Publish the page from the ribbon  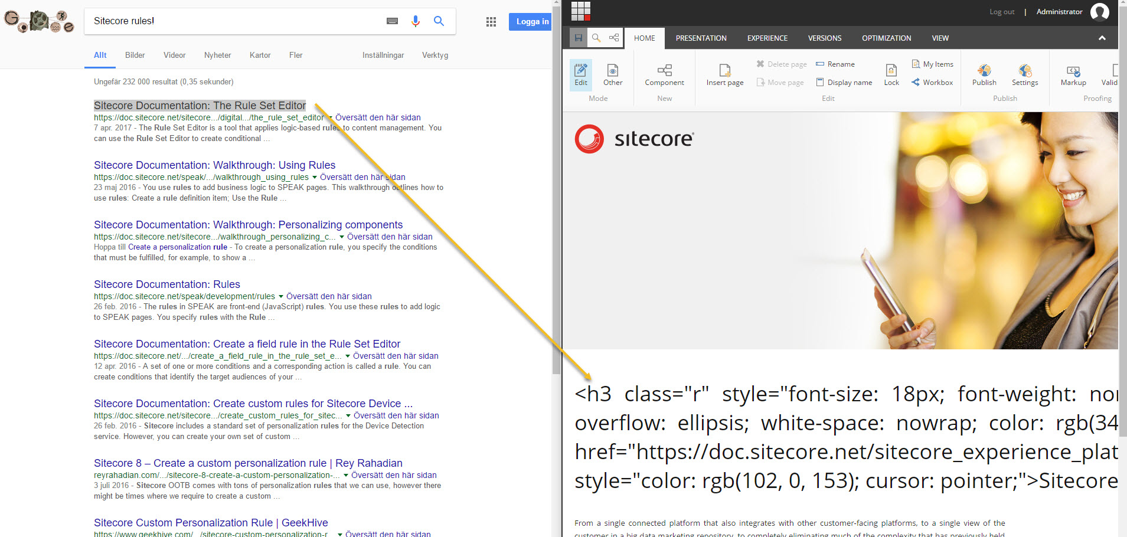(984, 75)
